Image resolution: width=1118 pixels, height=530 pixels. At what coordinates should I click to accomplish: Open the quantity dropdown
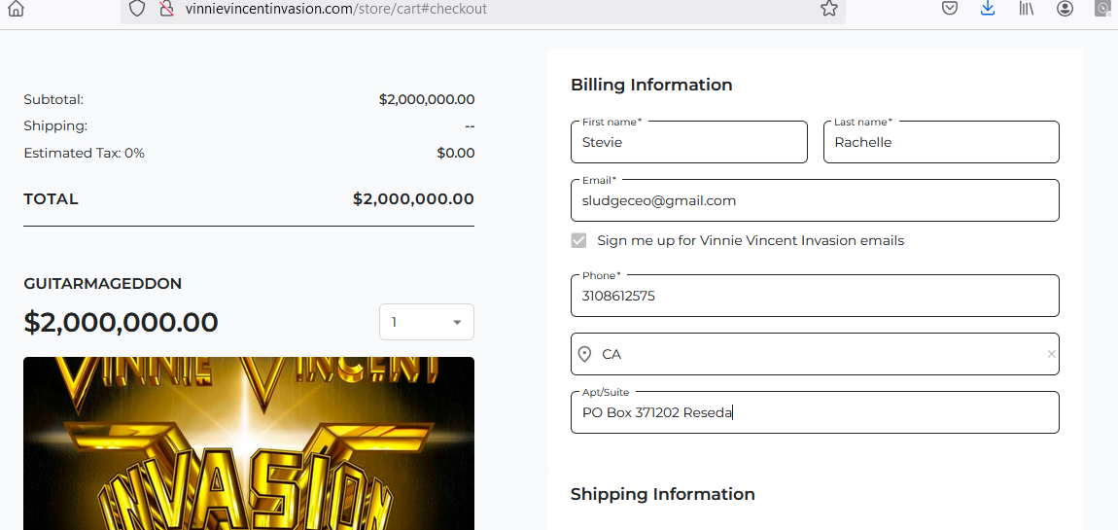pos(427,323)
